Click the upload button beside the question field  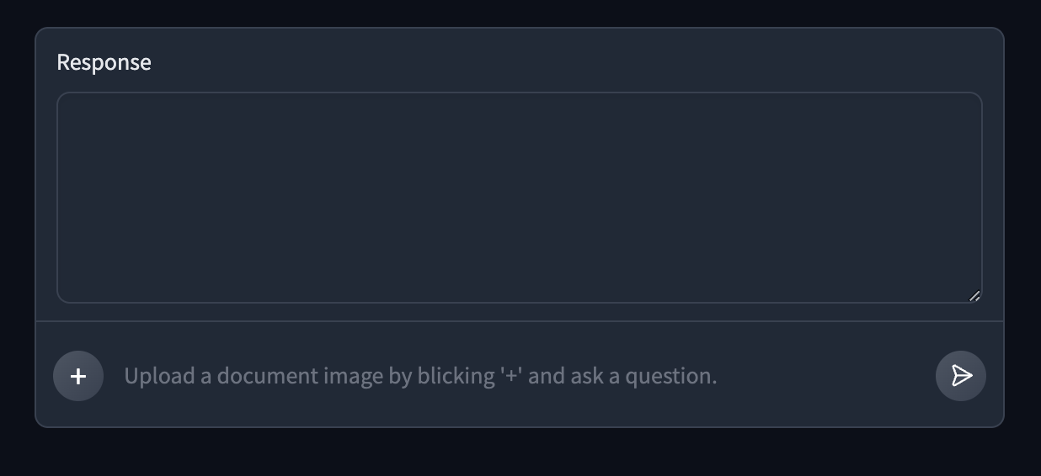(x=78, y=376)
